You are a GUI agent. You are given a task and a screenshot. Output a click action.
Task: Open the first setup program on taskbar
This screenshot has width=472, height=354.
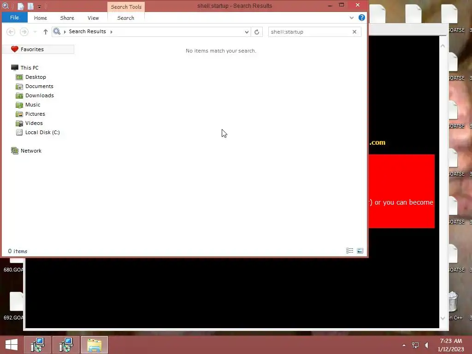pyautogui.click(x=37, y=345)
